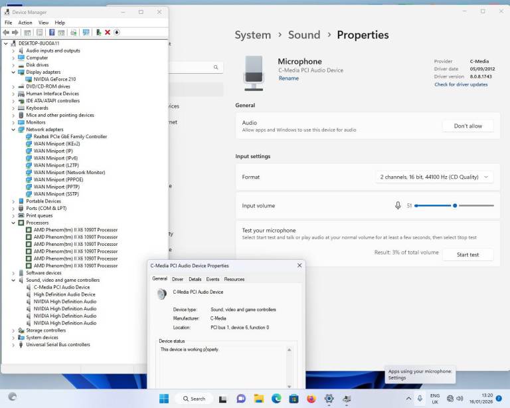Expand the Audio inputs and outputs node
The image size is (510, 408).
click(x=13, y=51)
